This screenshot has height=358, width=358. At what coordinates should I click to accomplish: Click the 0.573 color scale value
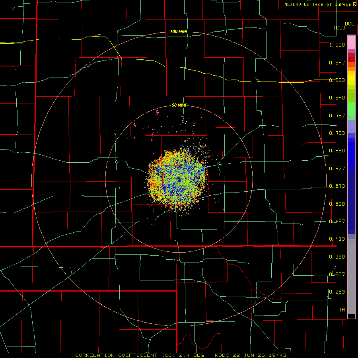[337, 186]
